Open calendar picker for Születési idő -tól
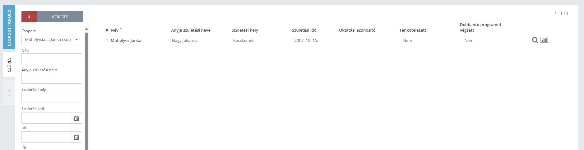Viewport: 584px width, 150px height. (76, 118)
